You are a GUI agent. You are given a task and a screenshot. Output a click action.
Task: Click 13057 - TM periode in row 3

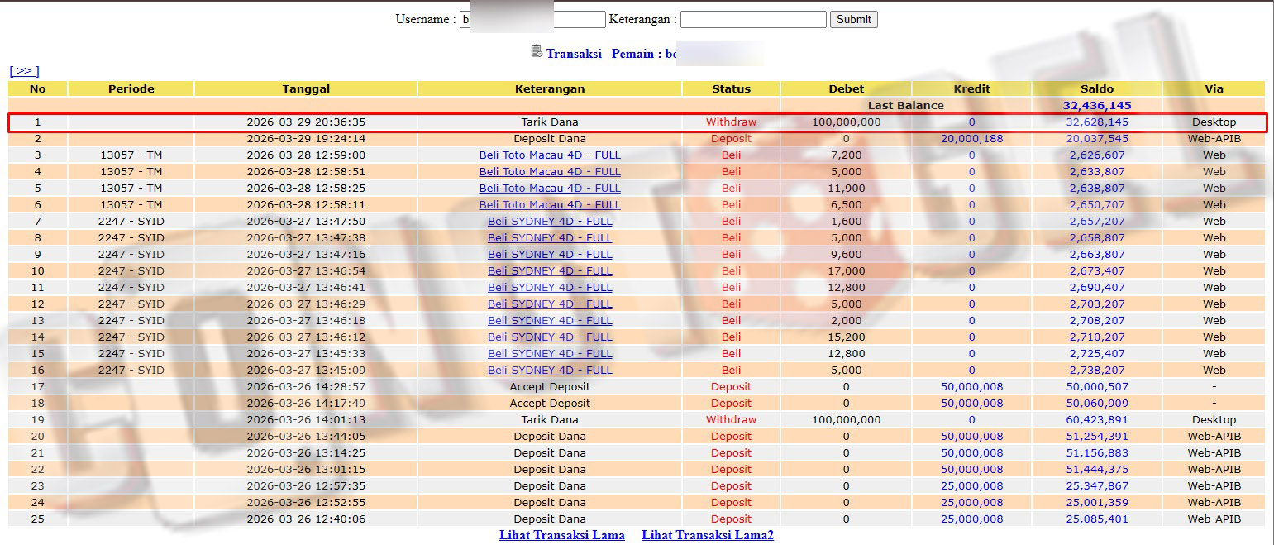click(x=131, y=155)
